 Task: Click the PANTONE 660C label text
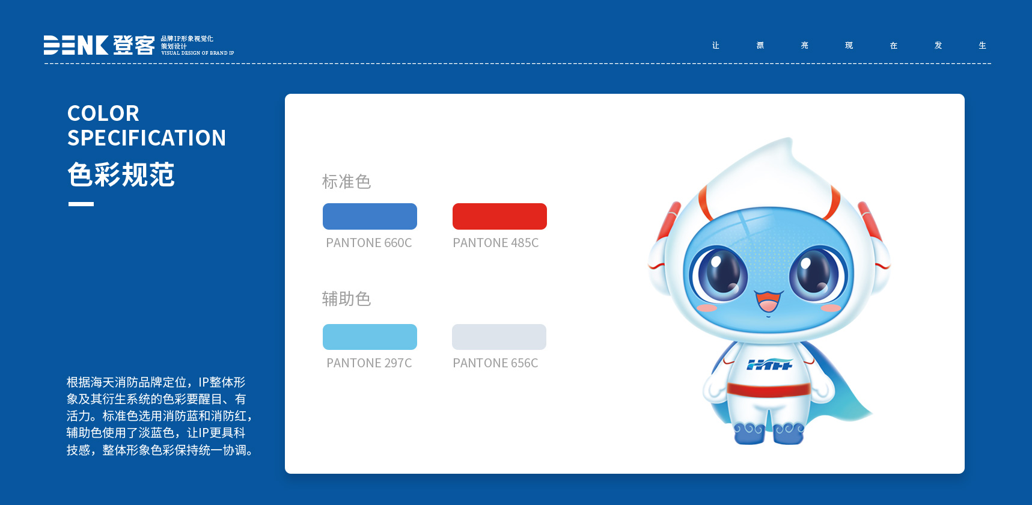pyautogui.click(x=369, y=243)
